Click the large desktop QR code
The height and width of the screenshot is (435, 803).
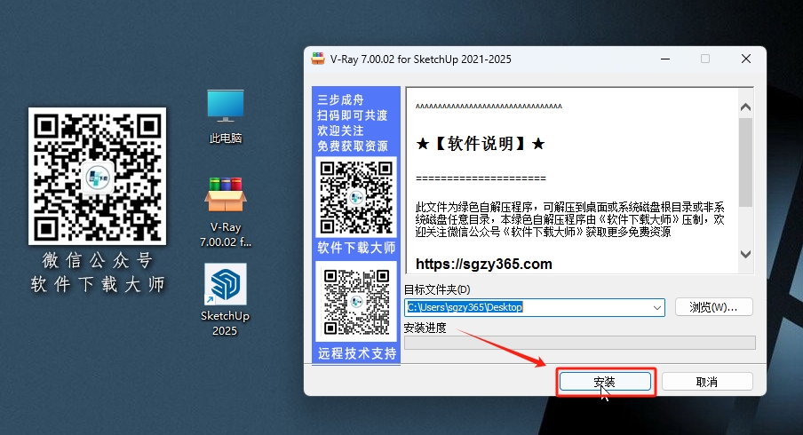pyautogui.click(x=98, y=176)
